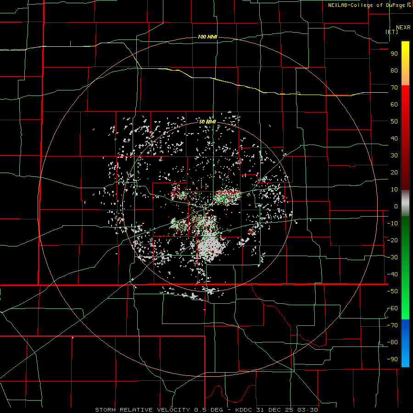Select the 10 value on the velocity scale
The width and height of the screenshot is (413, 413).
click(394, 190)
